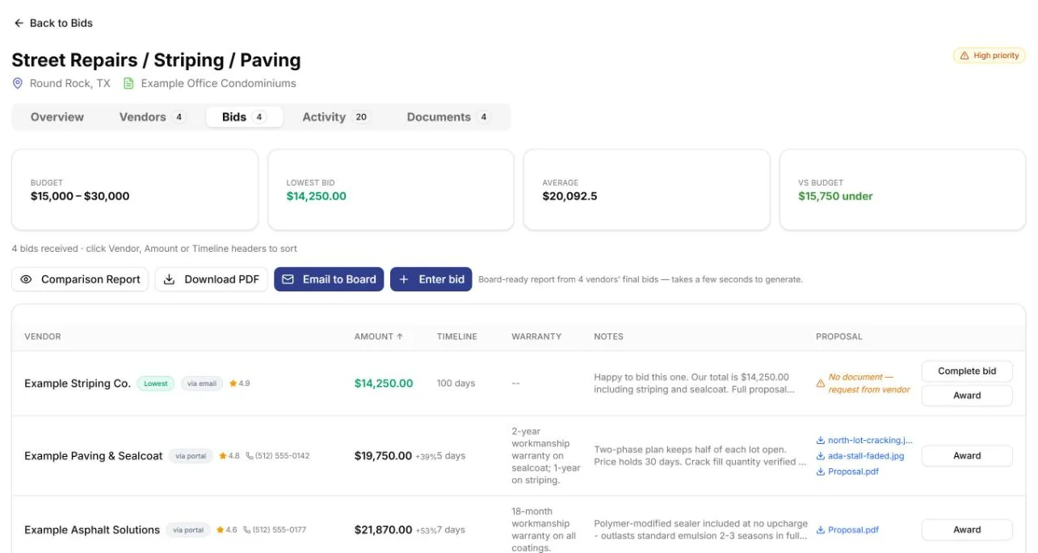1038x553 pixels.
Task: Click vendor name Example Striping Co.
Action: click(x=78, y=383)
